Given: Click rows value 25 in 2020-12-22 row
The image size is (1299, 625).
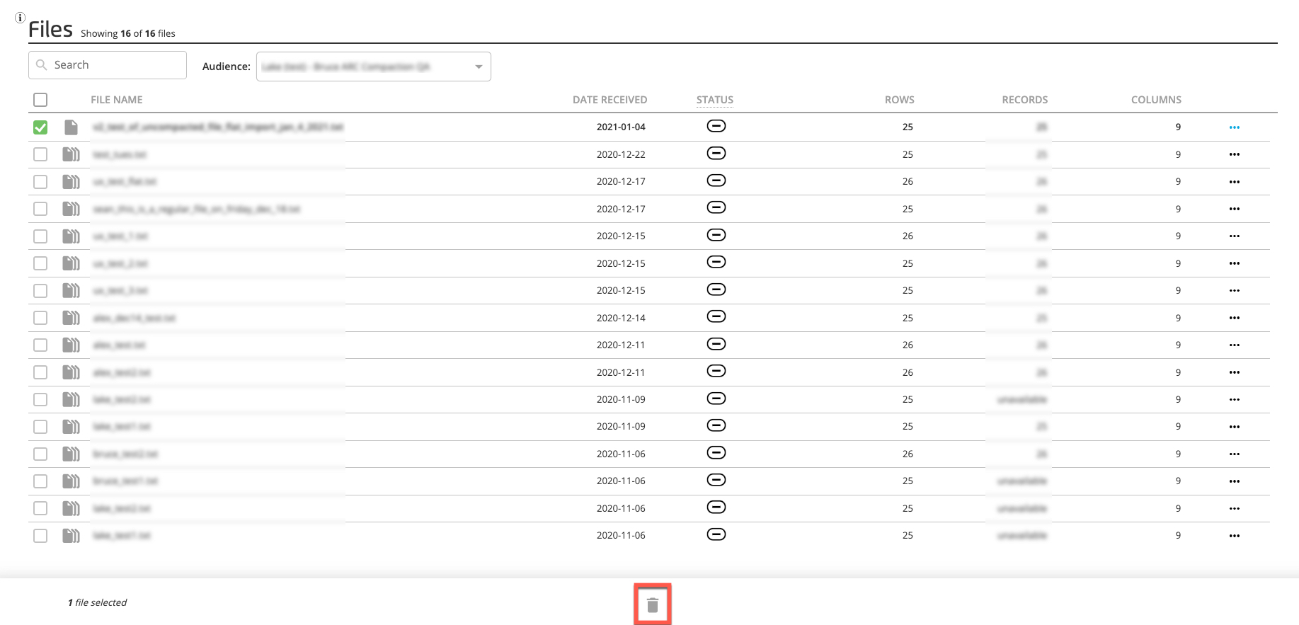Looking at the screenshot, I should tap(908, 154).
